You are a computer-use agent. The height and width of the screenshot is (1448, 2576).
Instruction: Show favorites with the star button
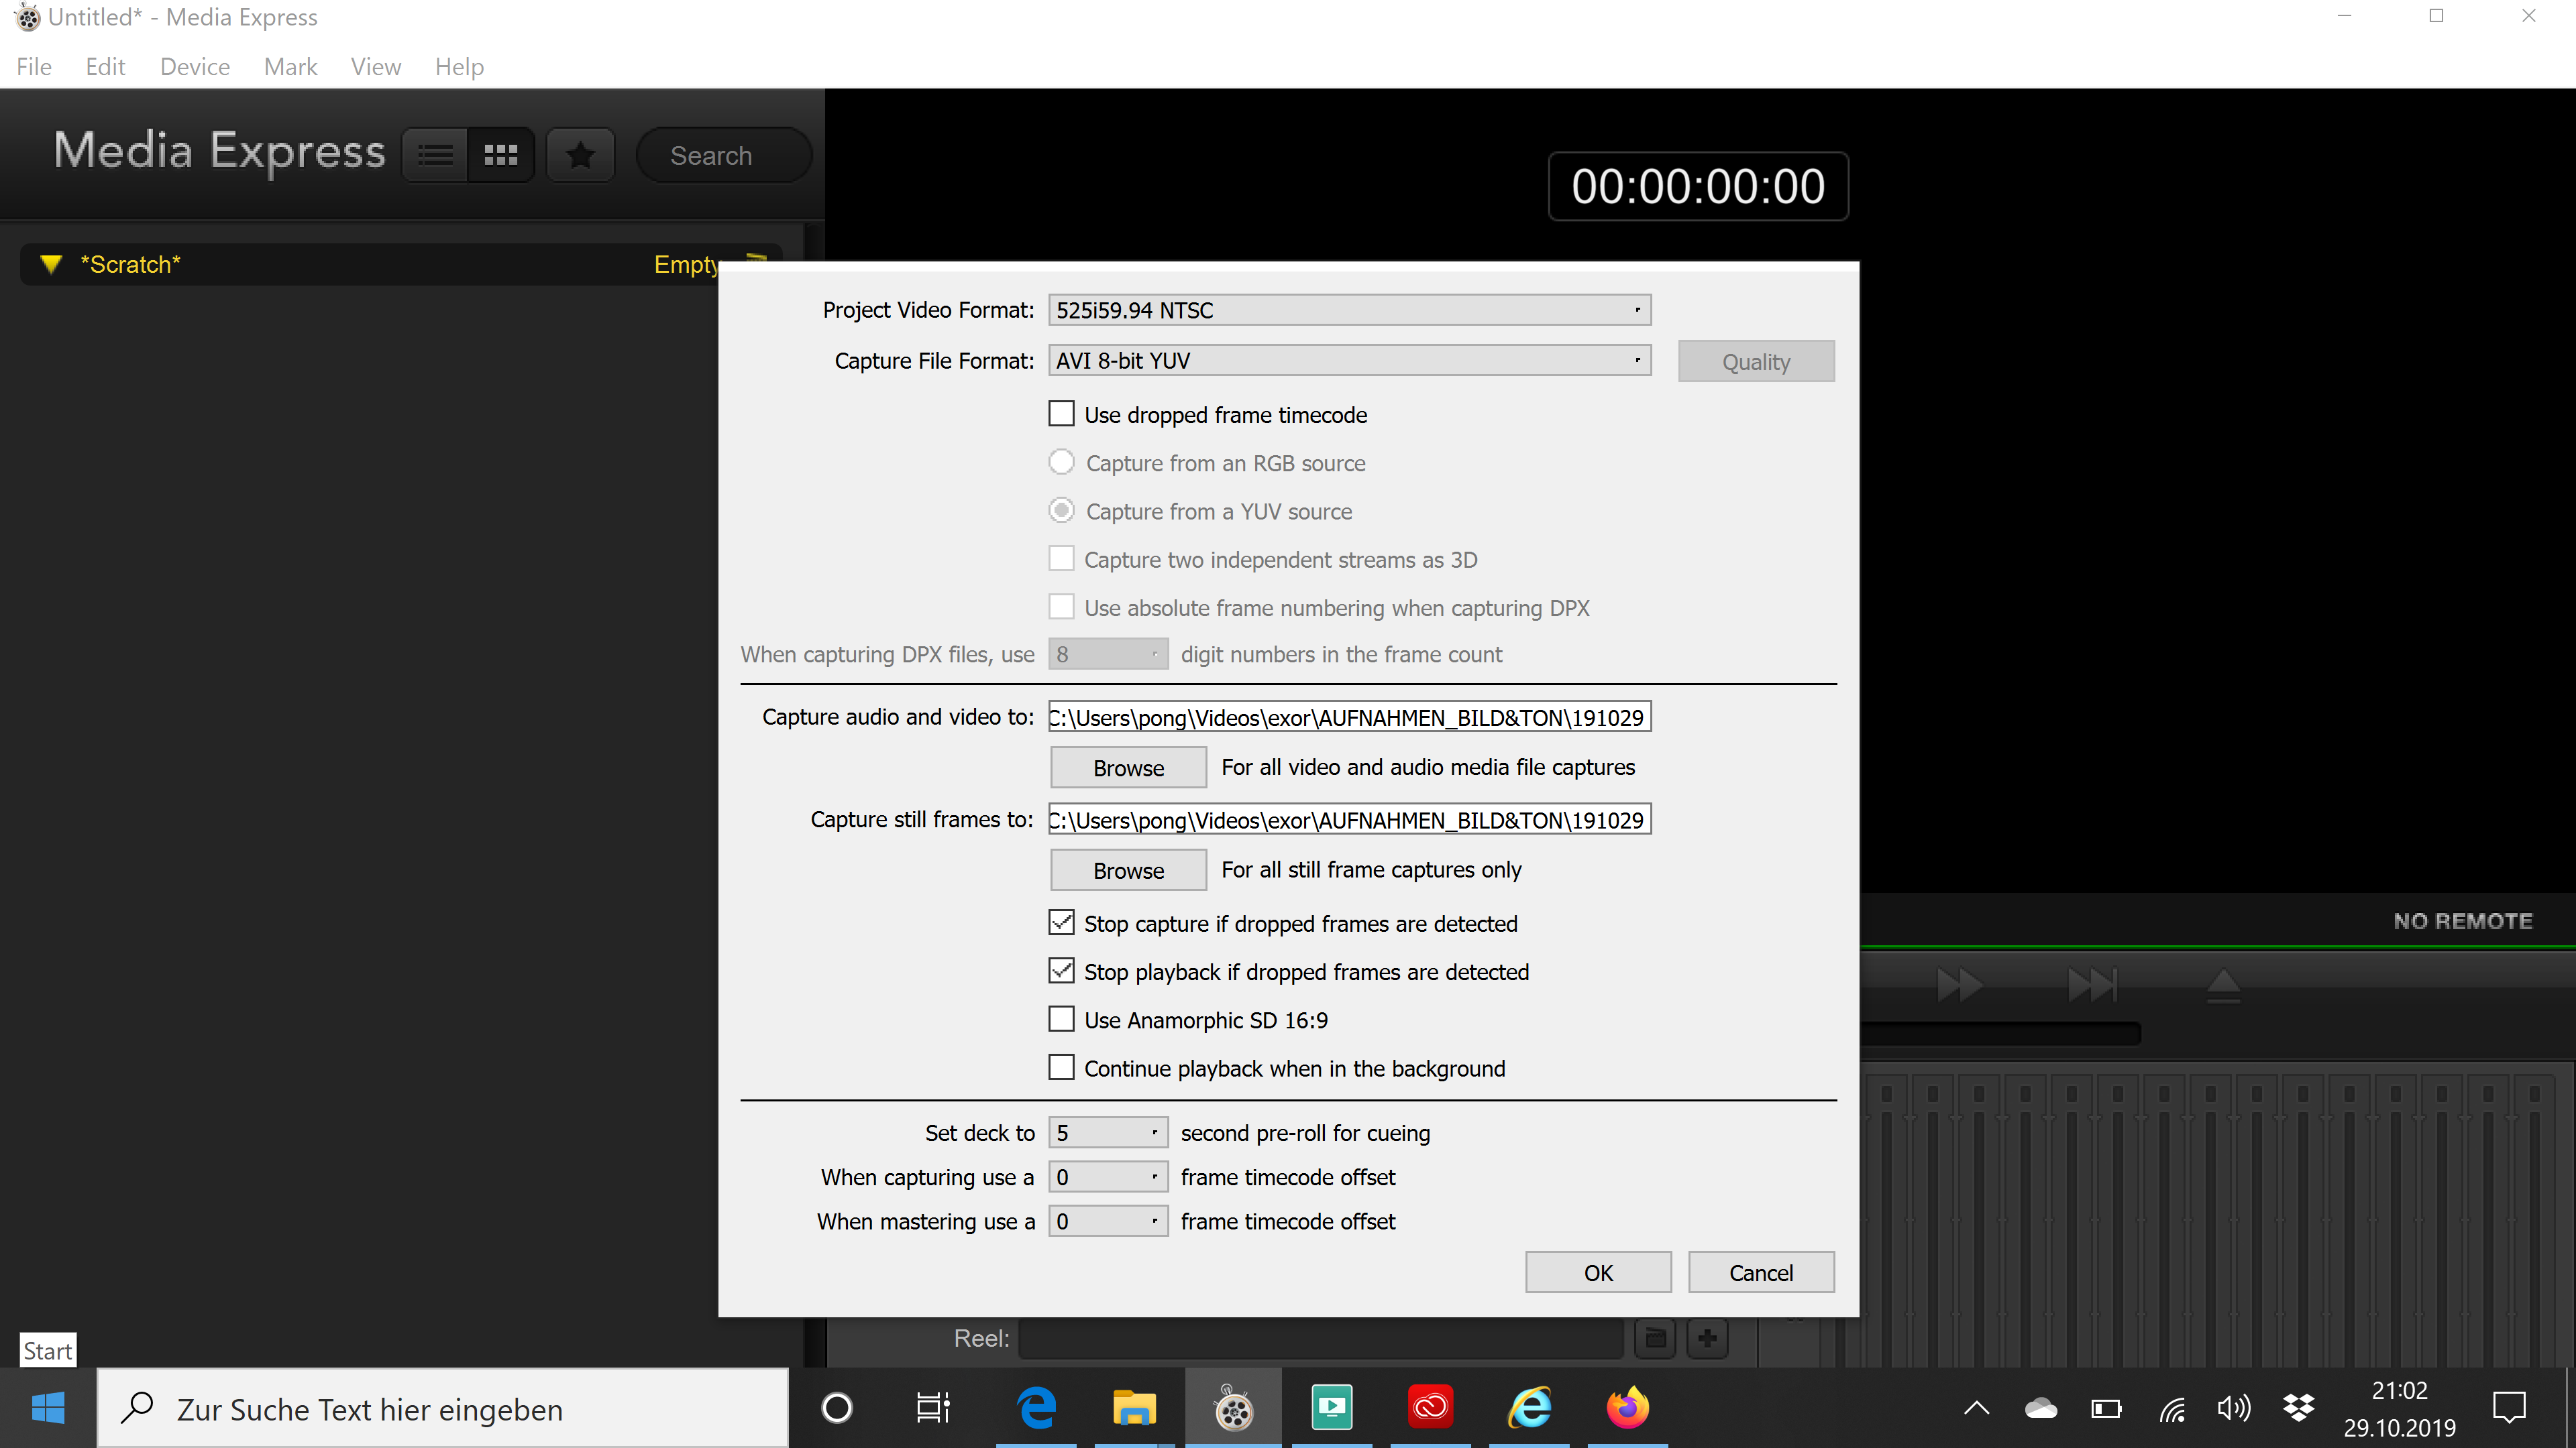coord(580,155)
